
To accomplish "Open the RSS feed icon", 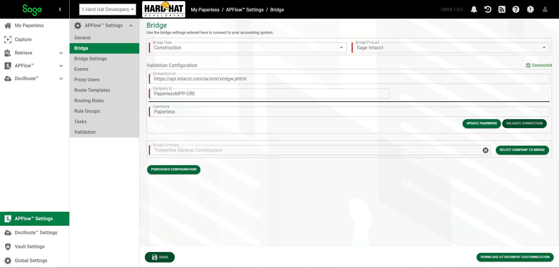I will pos(502,9).
